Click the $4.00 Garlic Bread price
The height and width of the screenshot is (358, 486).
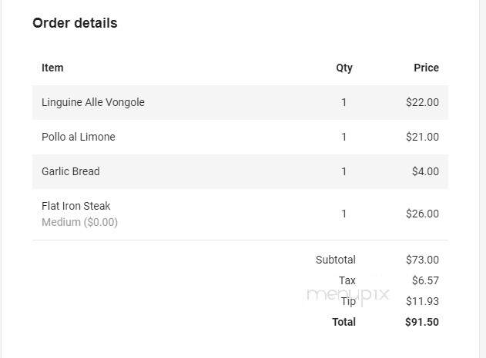[x=425, y=171]
